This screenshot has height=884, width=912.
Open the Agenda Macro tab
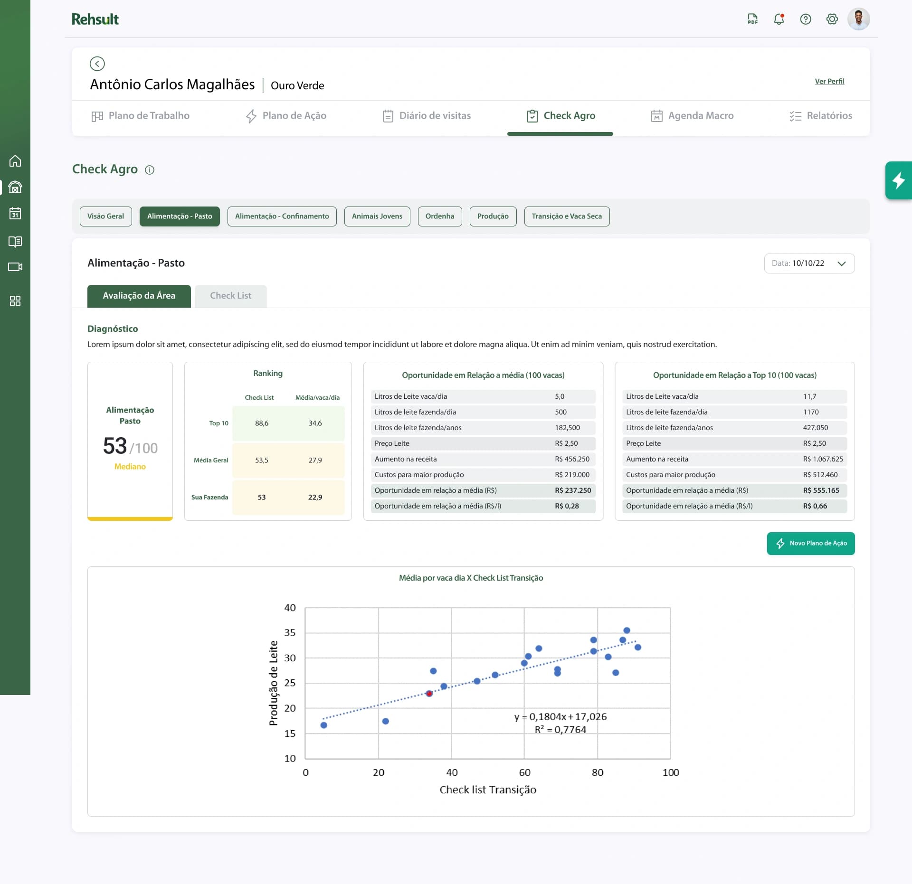pyautogui.click(x=692, y=116)
